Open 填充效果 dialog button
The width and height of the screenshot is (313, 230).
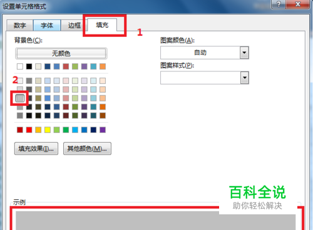pos(36,149)
